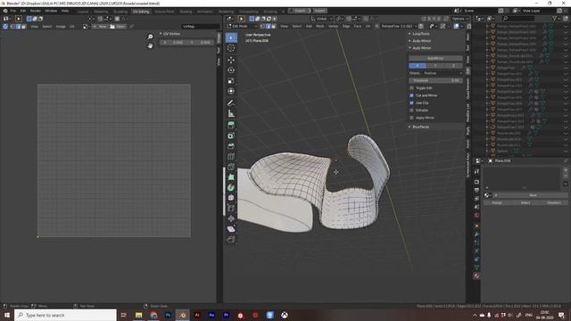571x321 pixels.
Task: Open the RetopoFlow version dropdown
Action: [399, 26]
